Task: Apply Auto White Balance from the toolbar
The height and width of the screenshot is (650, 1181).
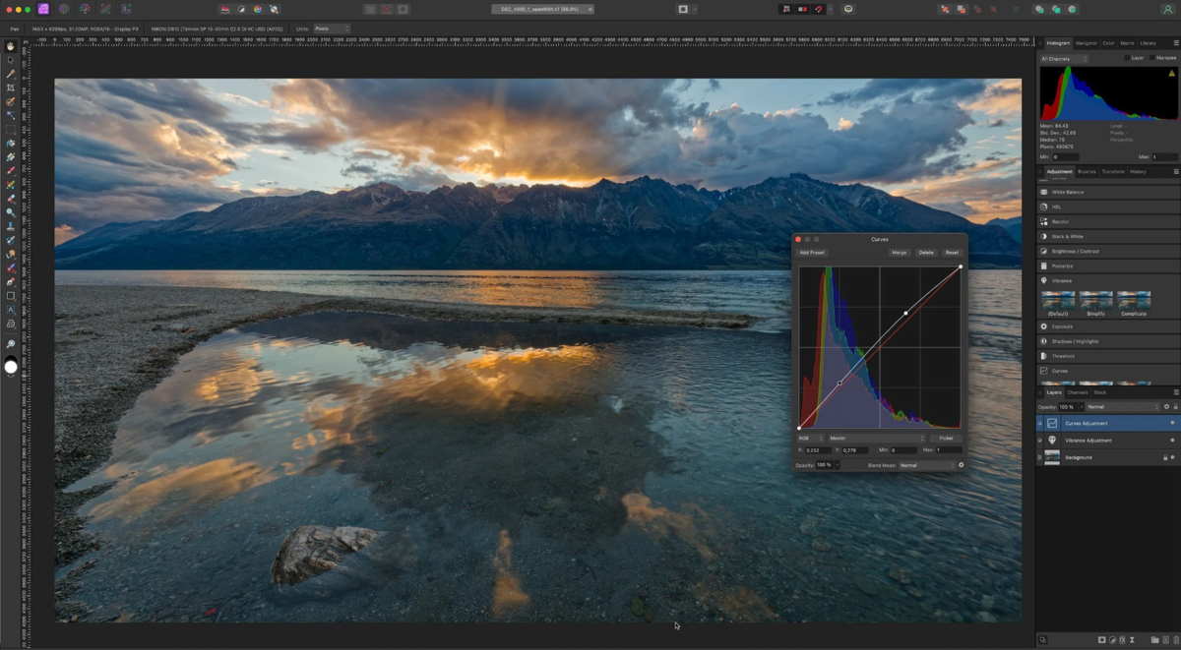Action: pyautogui.click(x=274, y=9)
